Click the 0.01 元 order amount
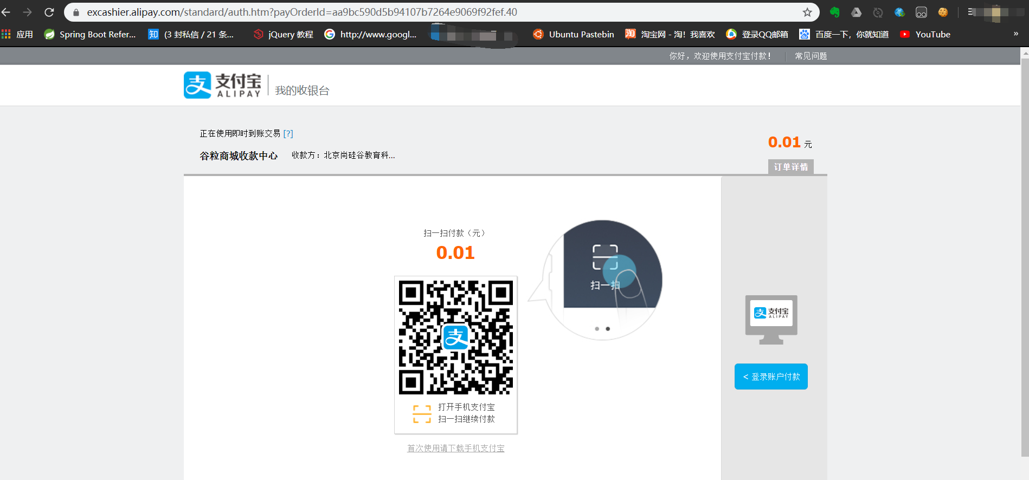 790,142
